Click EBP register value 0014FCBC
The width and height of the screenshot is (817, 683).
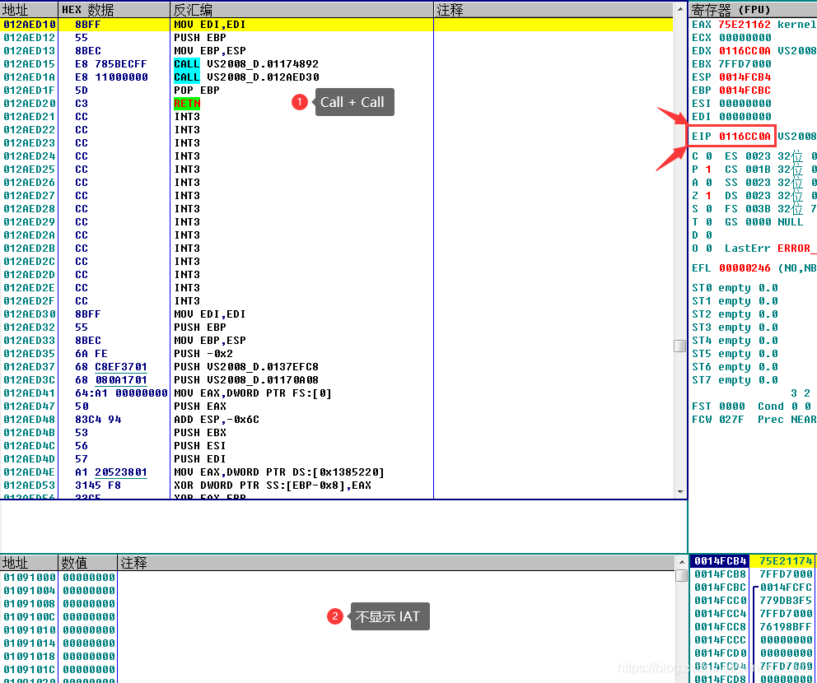point(745,90)
